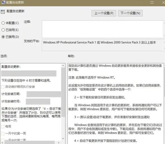Close the 配置自动更新 dialog window

[164, 3]
